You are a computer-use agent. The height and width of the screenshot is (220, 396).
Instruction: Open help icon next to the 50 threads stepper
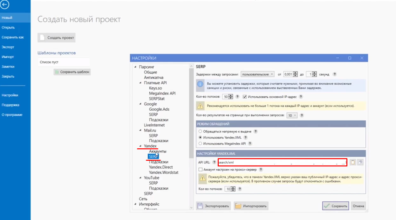(237, 97)
